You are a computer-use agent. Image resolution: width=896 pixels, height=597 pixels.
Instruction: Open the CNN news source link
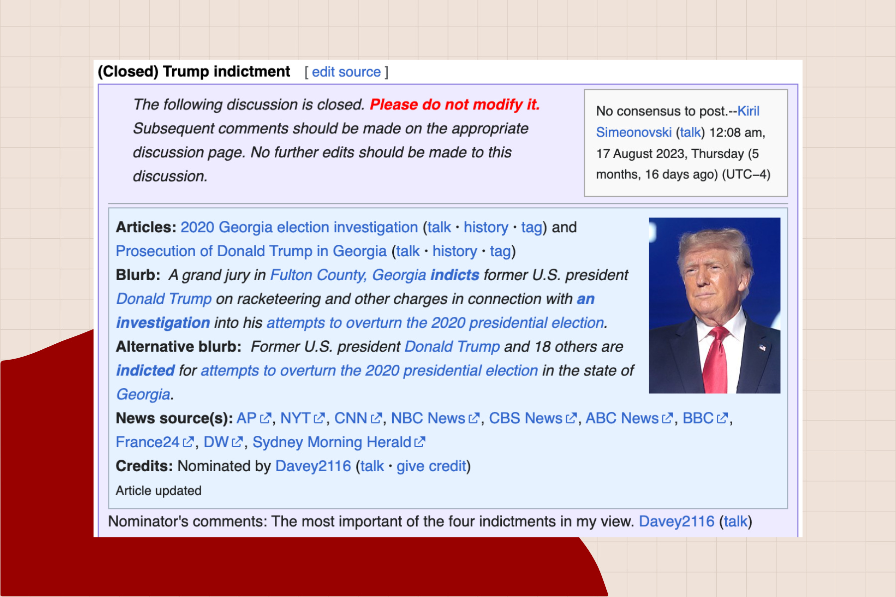pyautogui.click(x=350, y=418)
